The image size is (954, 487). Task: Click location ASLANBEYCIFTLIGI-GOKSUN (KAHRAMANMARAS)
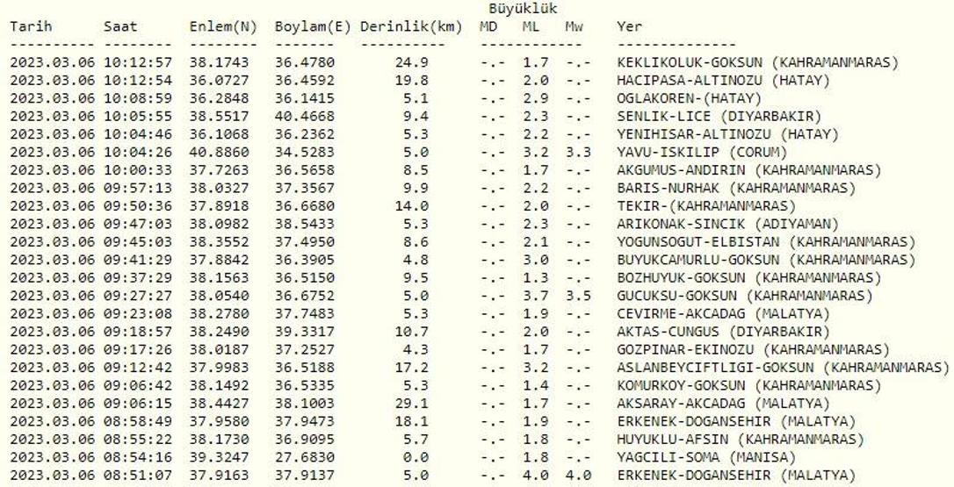(x=783, y=368)
